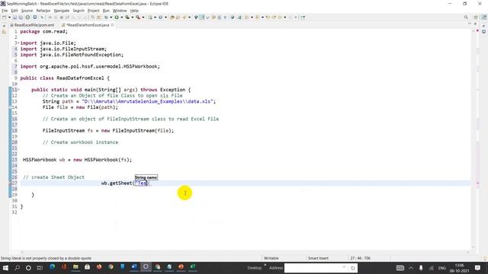The image size is (488, 274).
Task: Click the "Smart Insert" status bar field
Action: point(318,258)
